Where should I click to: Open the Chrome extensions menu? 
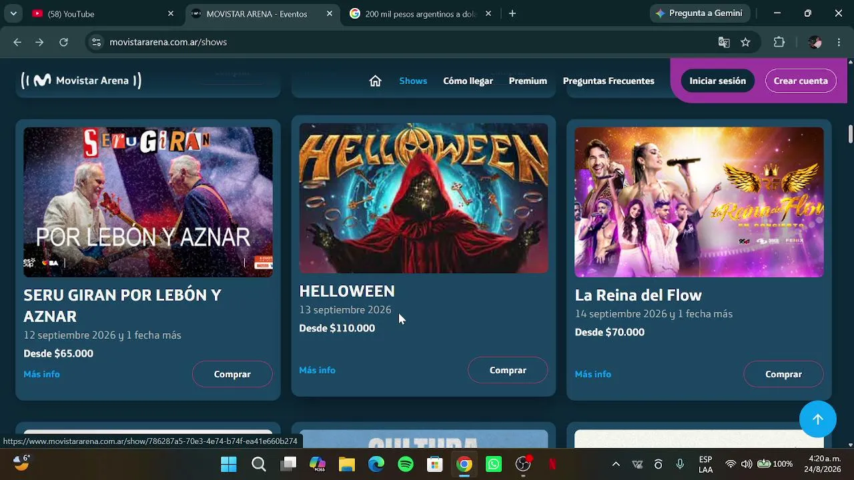point(779,42)
